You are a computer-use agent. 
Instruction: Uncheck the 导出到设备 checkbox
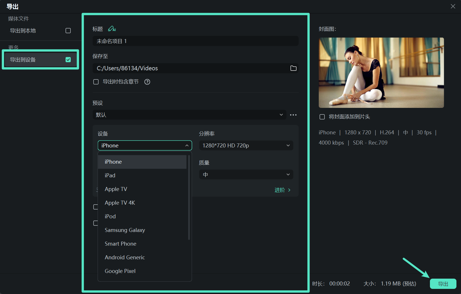pyautogui.click(x=68, y=59)
